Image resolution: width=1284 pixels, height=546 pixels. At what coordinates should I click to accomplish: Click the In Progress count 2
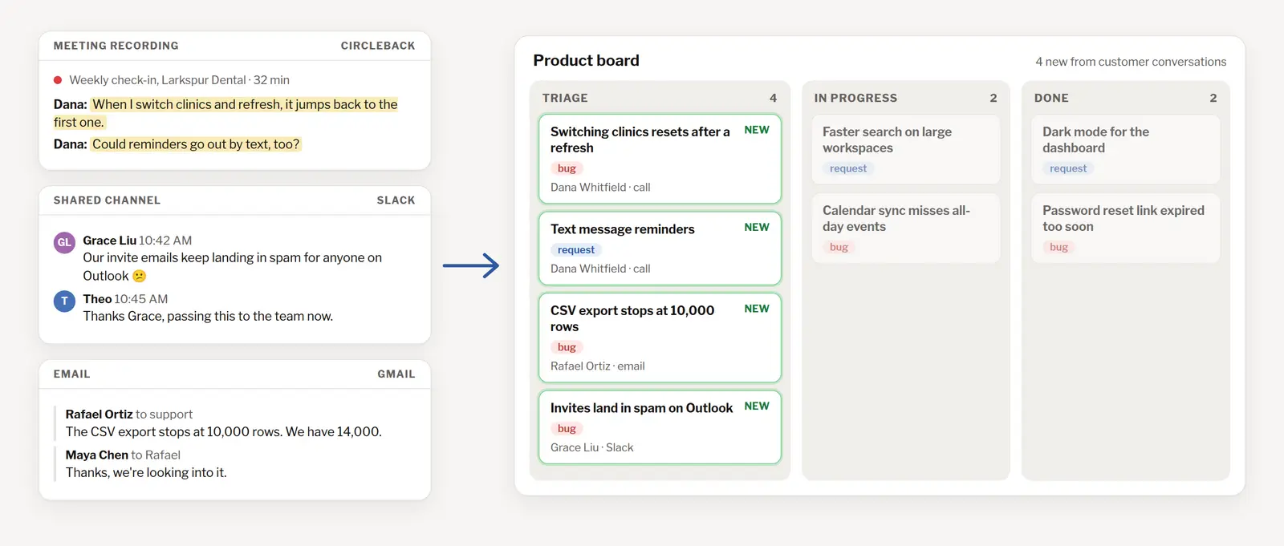point(993,98)
